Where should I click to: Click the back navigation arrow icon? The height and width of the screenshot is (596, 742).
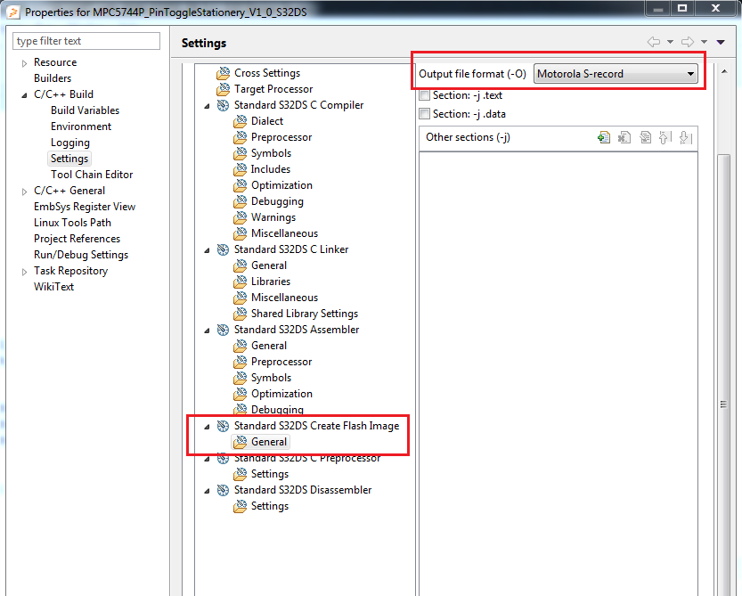click(654, 42)
